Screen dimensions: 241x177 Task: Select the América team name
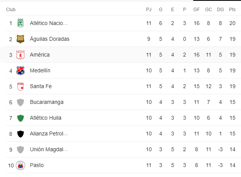40,55
